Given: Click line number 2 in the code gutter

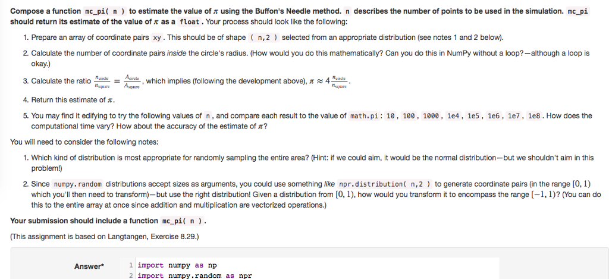Looking at the screenshot, I should pyautogui.click(x=131, y=275).
